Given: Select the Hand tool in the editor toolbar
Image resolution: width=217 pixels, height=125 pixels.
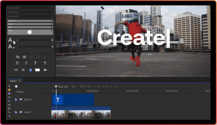Looking at the screenshot, I should click(9, 90).
